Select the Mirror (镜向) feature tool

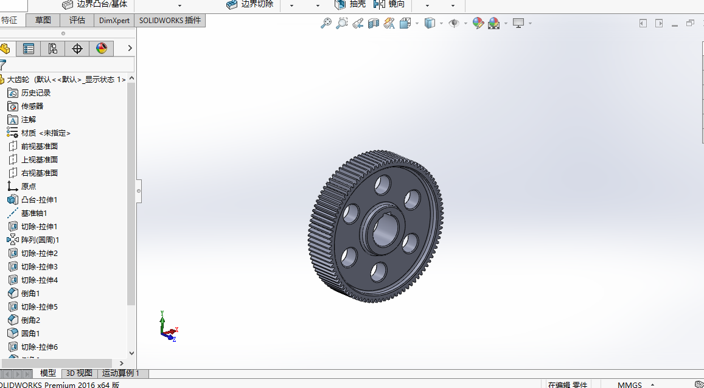389,4
